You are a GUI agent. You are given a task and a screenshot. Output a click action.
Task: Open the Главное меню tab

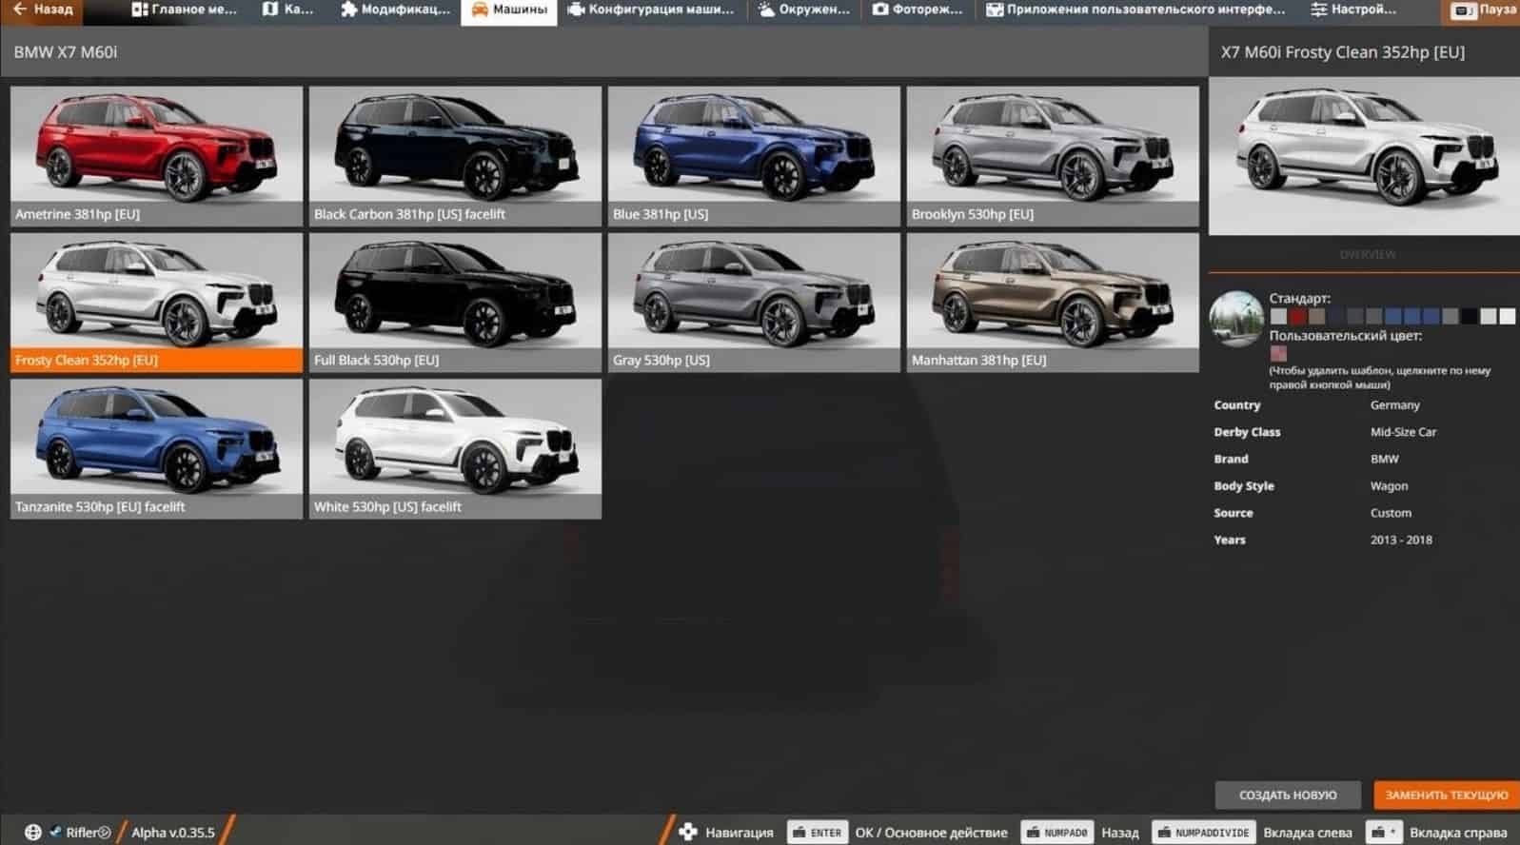click(x=184, y=10)
